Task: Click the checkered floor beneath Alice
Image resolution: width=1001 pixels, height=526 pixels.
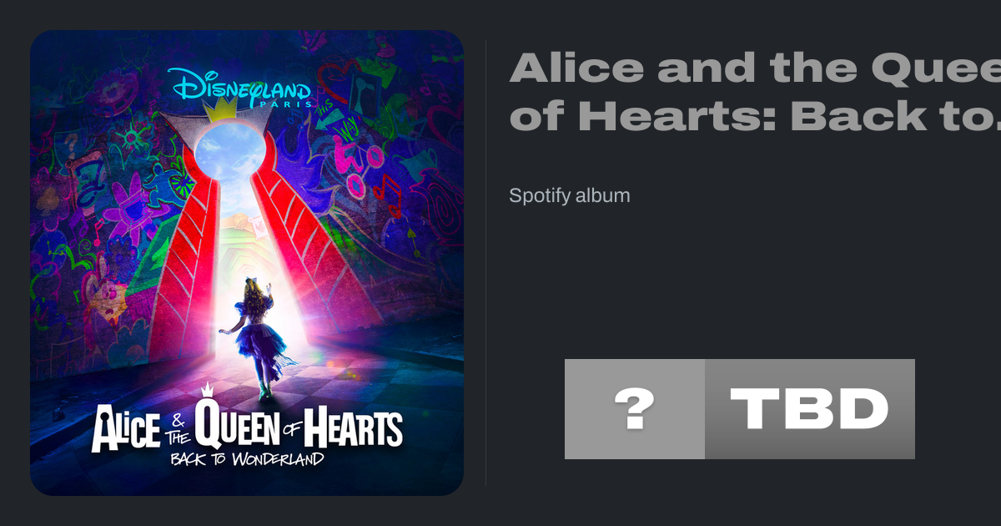Action: [275, 392]
